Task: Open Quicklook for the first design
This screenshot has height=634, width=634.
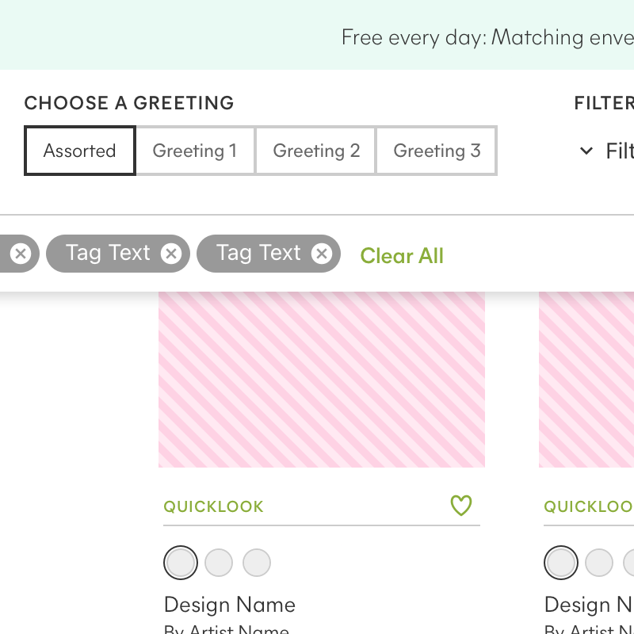Action: pos(213,506)
